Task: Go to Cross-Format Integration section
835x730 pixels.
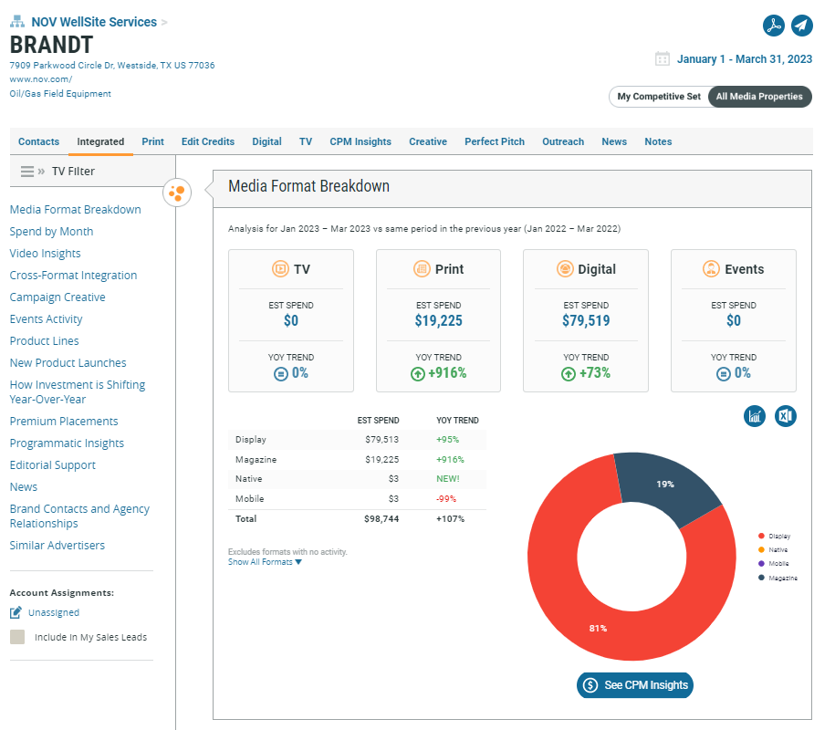Action: pyautogui.click(x=74, y=276)
